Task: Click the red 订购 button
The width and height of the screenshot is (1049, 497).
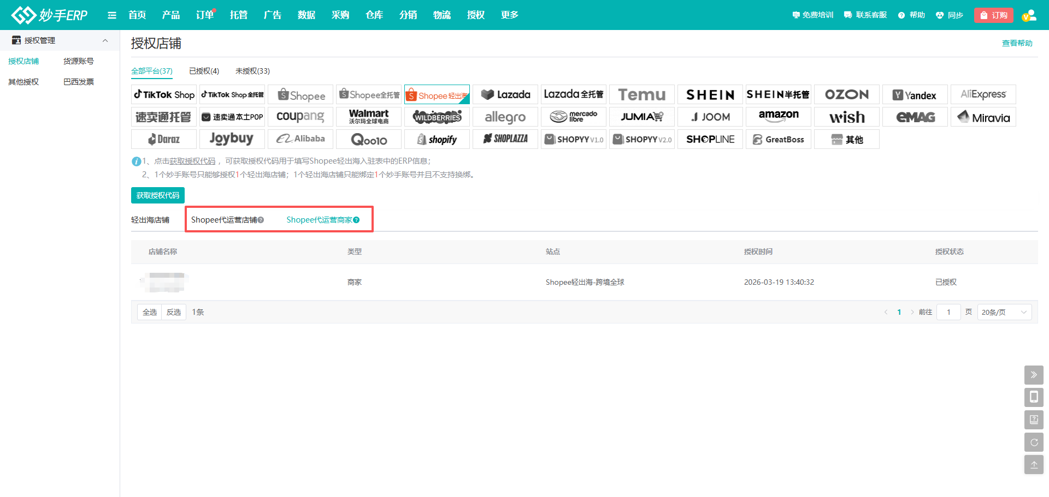Action: 994,15
